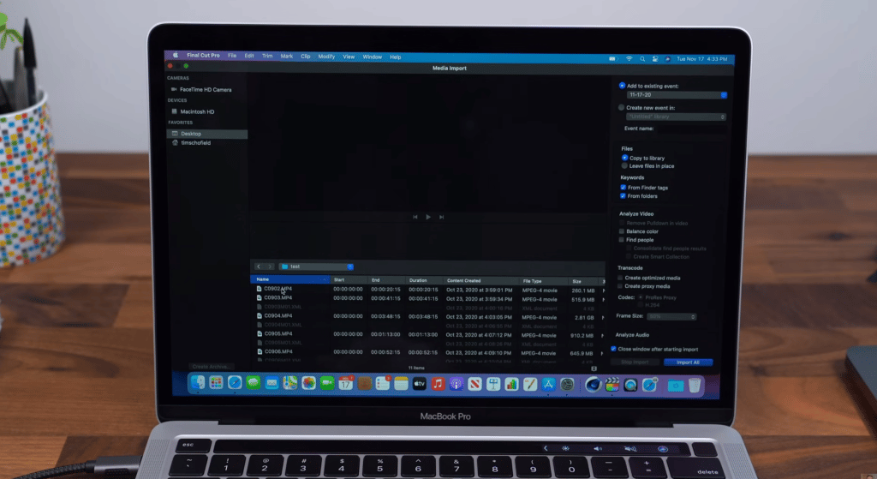Image resolution: width=877 pixels, height=479 pixels.
Task: Select Add to existing event option
Action: point(622,86)
